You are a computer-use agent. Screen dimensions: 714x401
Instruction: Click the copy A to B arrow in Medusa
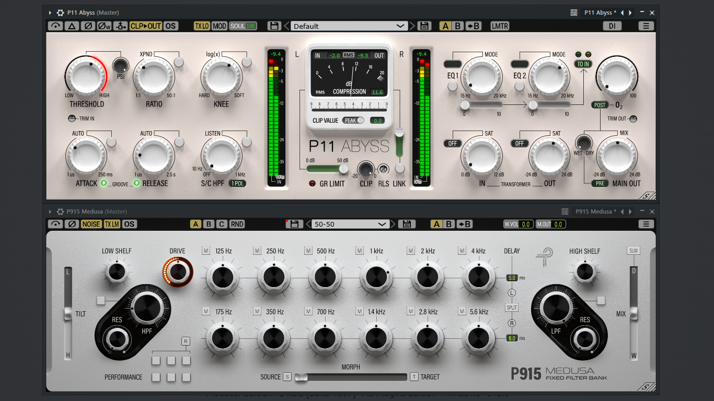click(464, 224)
